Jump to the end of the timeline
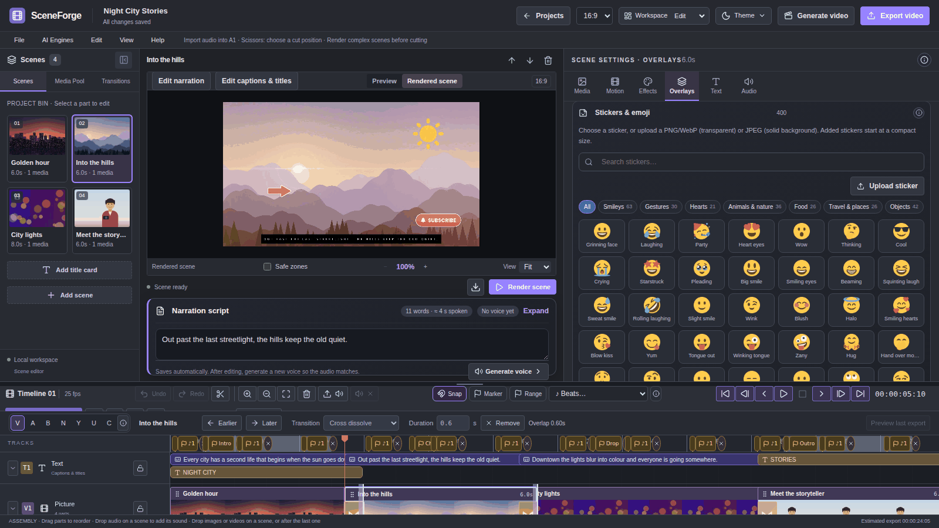Image resolution: width=939 pixels, height=528 pixels. (860, 394)
